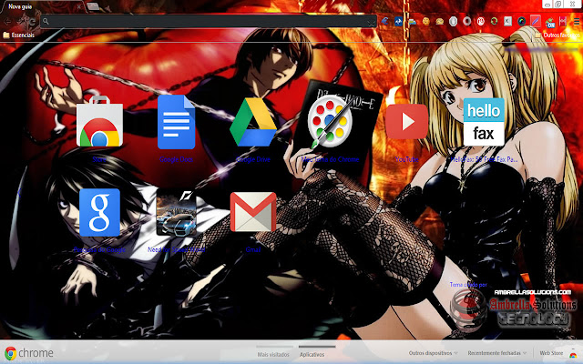Open the Gmail app
583x364 pixels.
coord(253,212)
